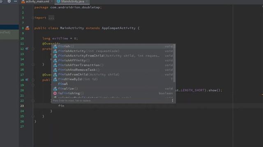This screenshot has height=147, width=263.
Task: Click package name com.androidrion.doubletap
Action: coord(75,7)
